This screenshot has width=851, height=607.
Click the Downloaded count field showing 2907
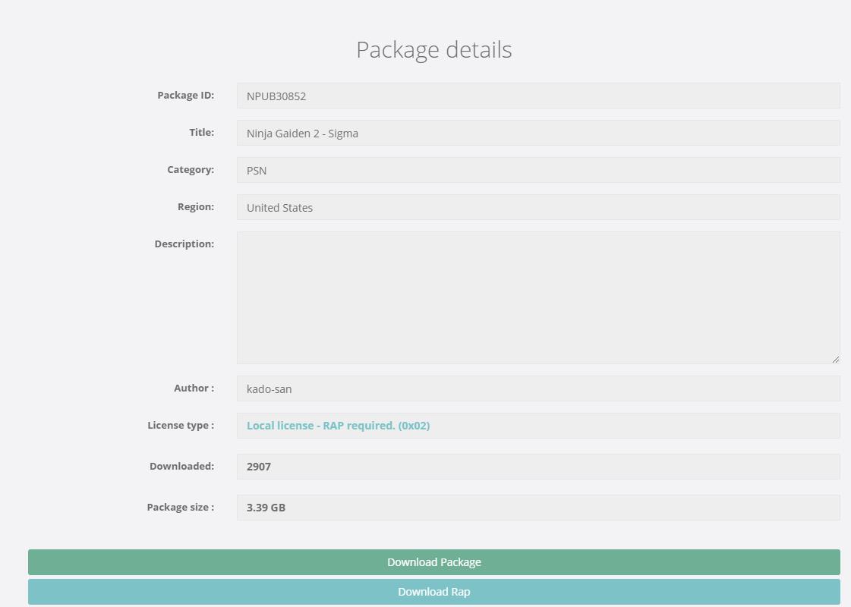click(x=537, y=467)
